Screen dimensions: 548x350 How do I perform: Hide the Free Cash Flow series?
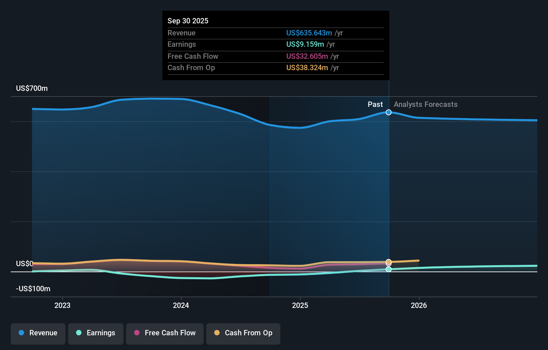tap(165, 333)
